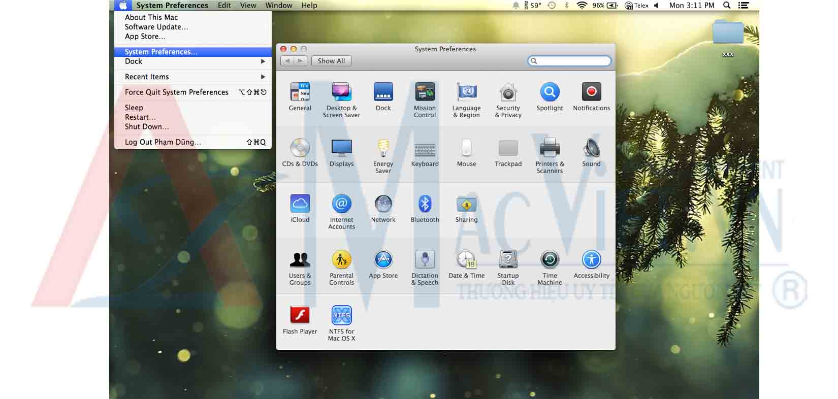Click the Show All button
Viewport: 838px width, 399px height.
(331, 61)
